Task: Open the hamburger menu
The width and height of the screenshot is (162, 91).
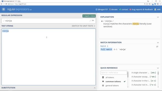Action: tap(4, 9)
